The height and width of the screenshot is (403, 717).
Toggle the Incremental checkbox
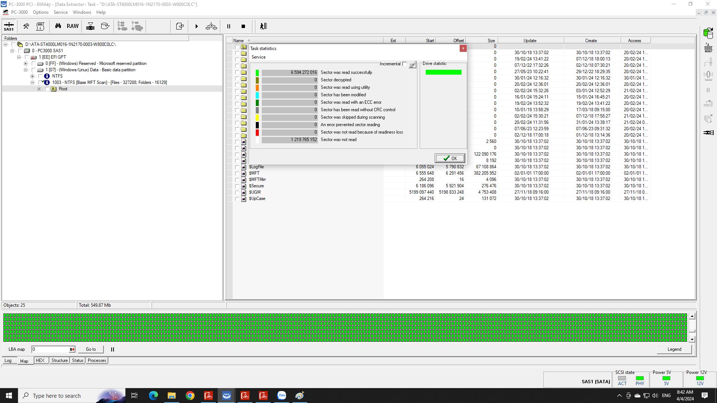pos(404,64)
